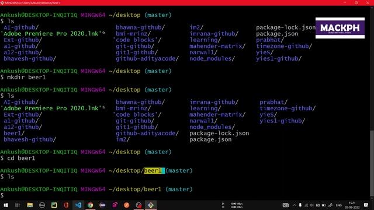This screenshot has height=210, width=374.
Task: Open the Photos app in the taskbar
Action: coord(54,205)
